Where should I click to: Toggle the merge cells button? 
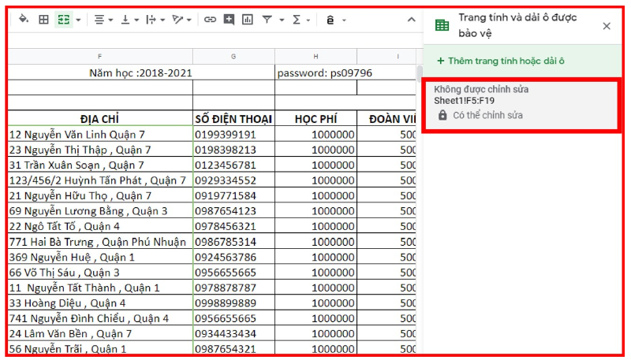tap(63, 20)
